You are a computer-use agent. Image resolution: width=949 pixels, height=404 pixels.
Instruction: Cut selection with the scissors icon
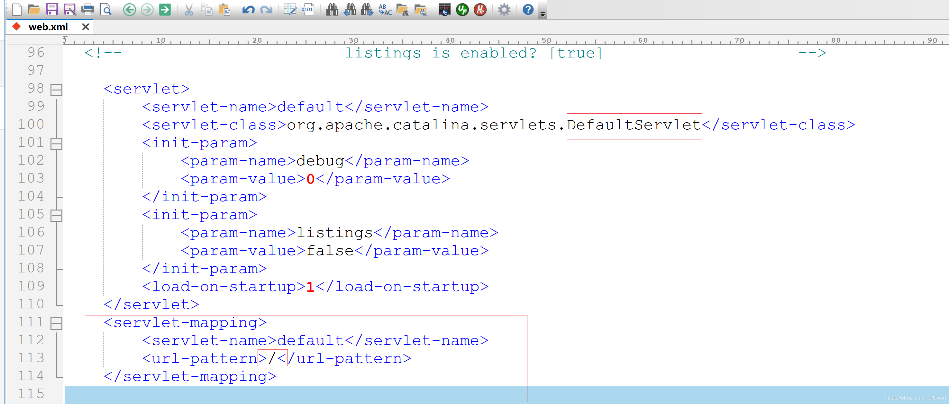189,9
